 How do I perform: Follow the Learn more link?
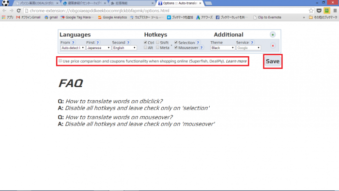click(236, 61)
